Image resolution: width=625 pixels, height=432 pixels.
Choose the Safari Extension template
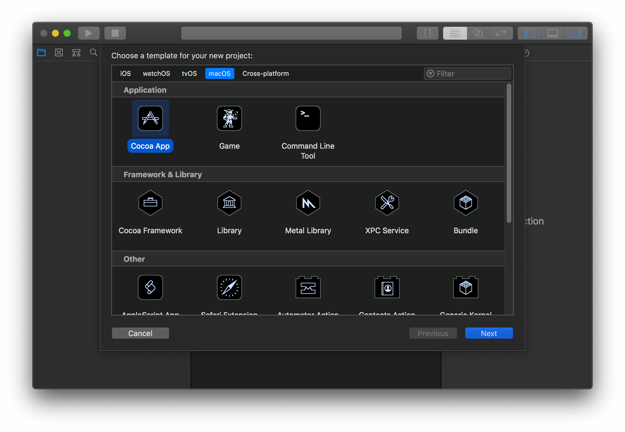click(229, 287)
